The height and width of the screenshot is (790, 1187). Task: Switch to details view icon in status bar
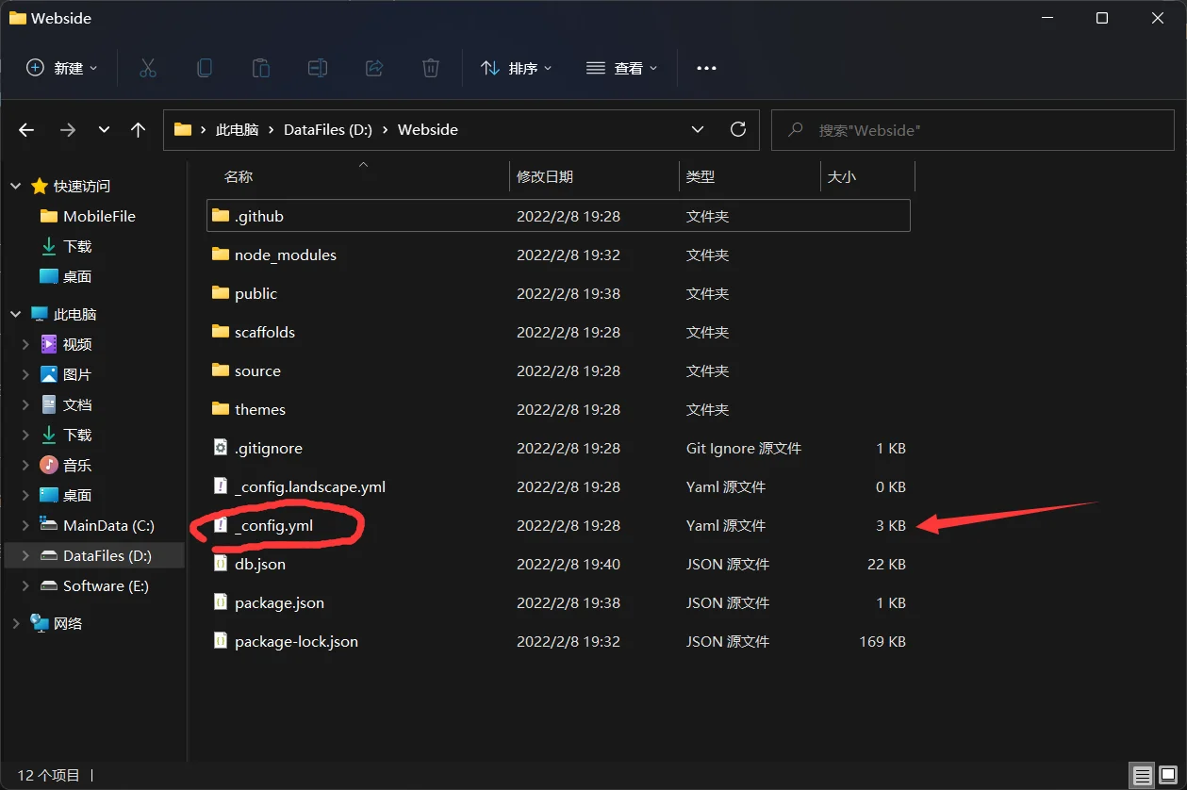tap(1143, 776)
